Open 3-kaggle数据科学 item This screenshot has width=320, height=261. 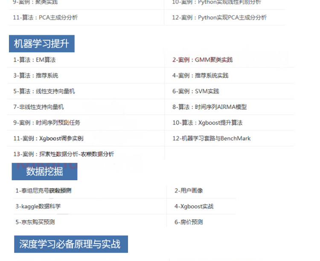click(x=38, y=206)
